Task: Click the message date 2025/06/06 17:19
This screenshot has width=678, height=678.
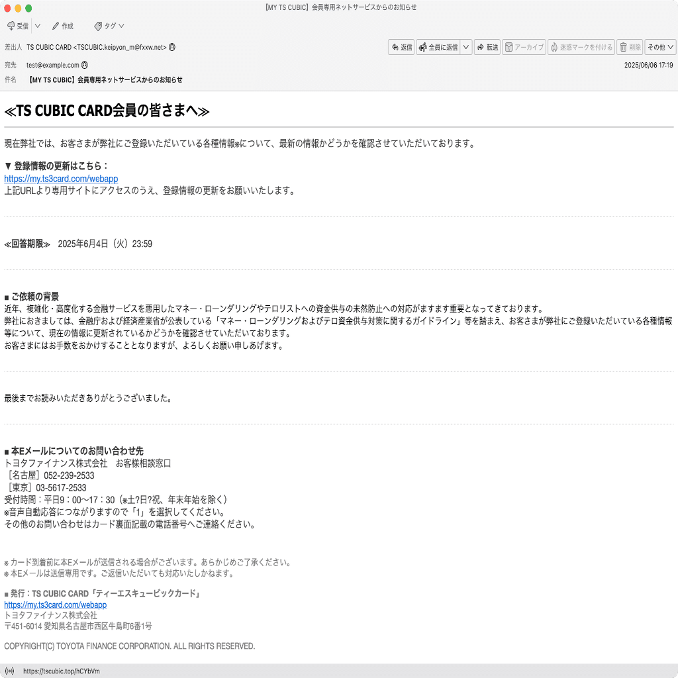Action: [649, 65]
